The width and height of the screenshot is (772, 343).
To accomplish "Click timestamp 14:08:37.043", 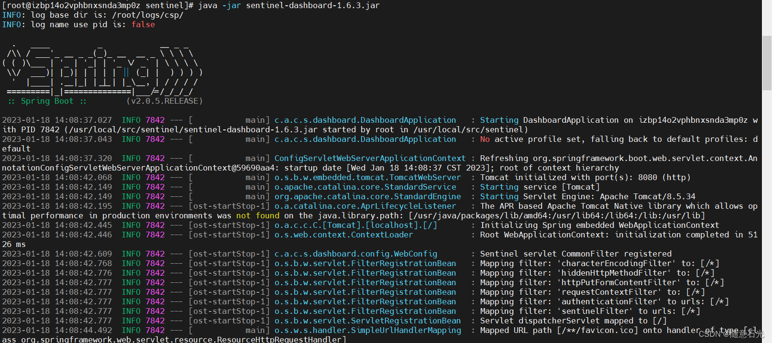I will click(x=83, y=139).
